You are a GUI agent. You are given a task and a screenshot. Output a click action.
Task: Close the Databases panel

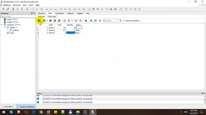(34, 13)
